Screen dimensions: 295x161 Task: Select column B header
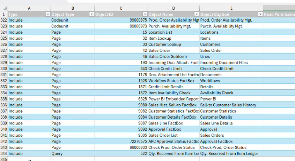[x=73, y=8]
